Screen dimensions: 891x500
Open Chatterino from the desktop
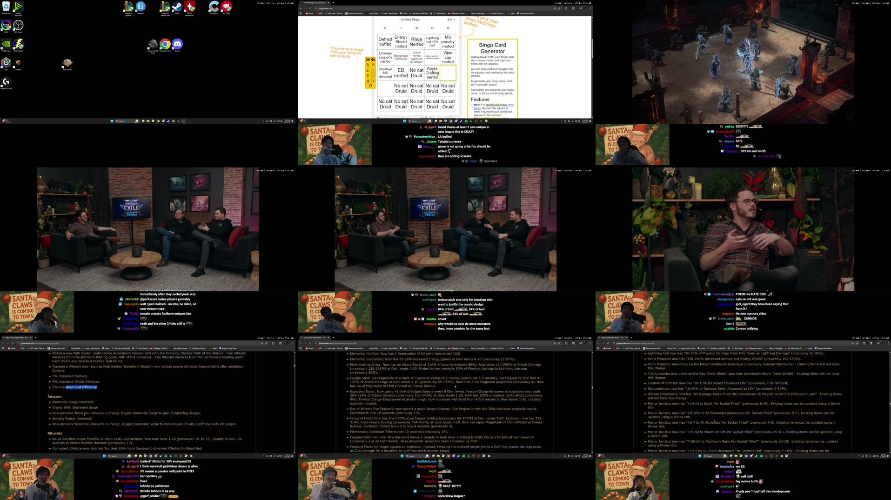214,6
